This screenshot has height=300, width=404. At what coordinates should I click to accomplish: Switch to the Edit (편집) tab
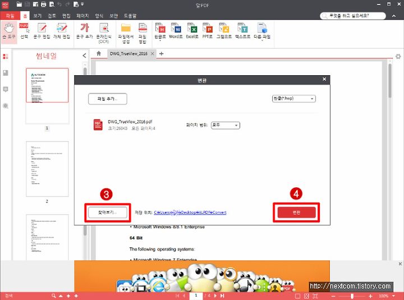click(x=66, y=16)
